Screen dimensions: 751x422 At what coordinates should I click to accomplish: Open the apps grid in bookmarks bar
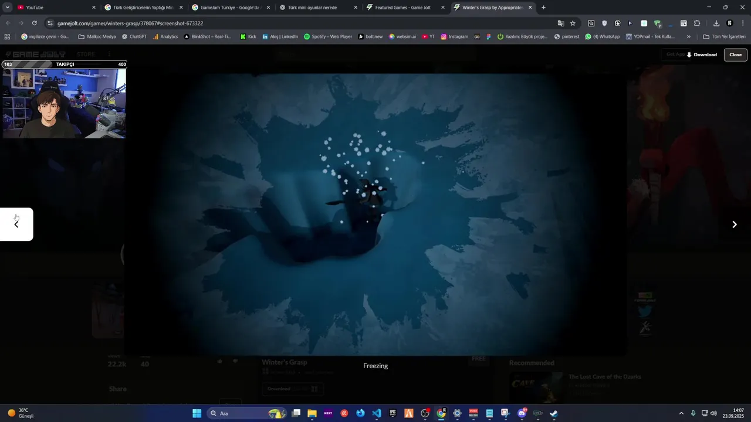tap(7, 36)
